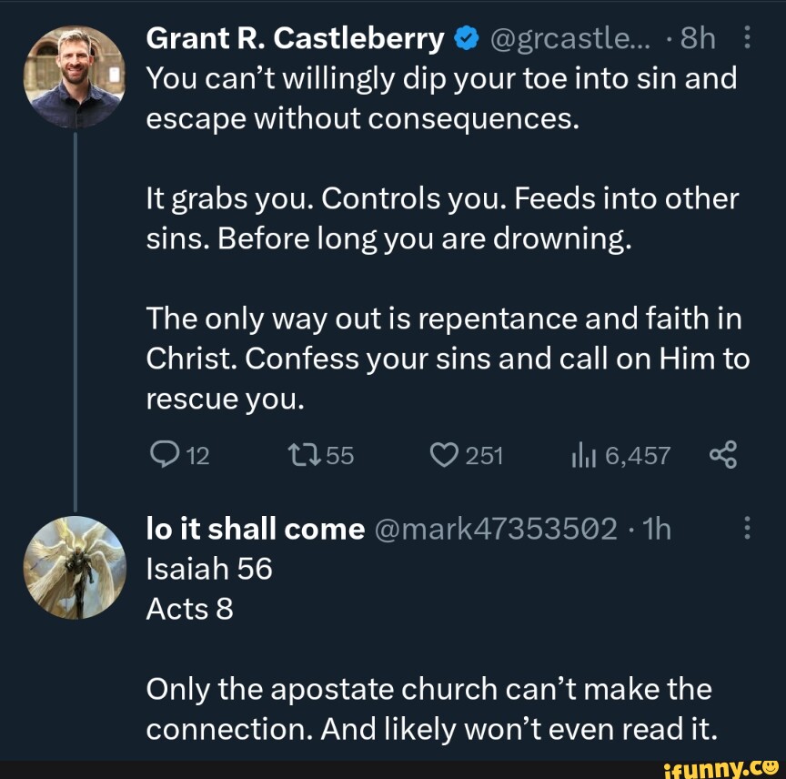Open the tweet text about dipping toe into sin

pos(442,98)
